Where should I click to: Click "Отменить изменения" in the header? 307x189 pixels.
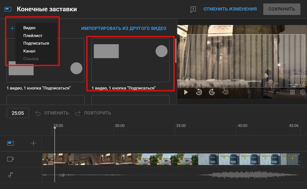[230, 9]
